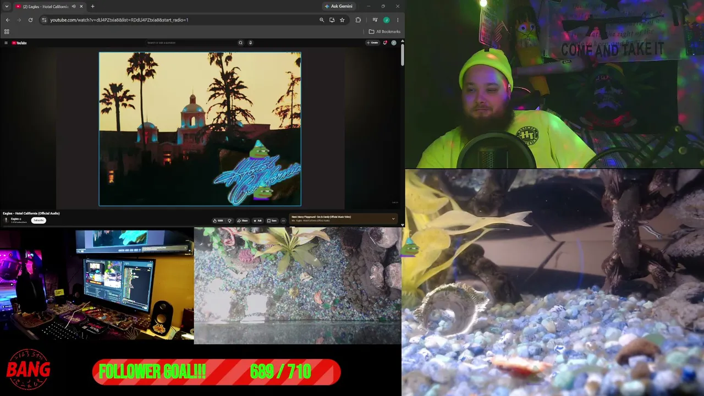Open the zoom magnifier in address bar
The image size is (704, 396).
(322, 20)
